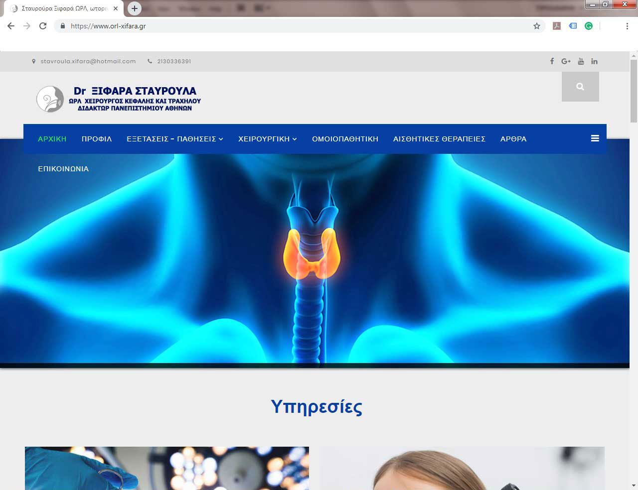Open the Google Plus social icon

coord(566,61)
